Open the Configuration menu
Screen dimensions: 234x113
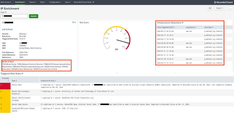coord(55,2)
